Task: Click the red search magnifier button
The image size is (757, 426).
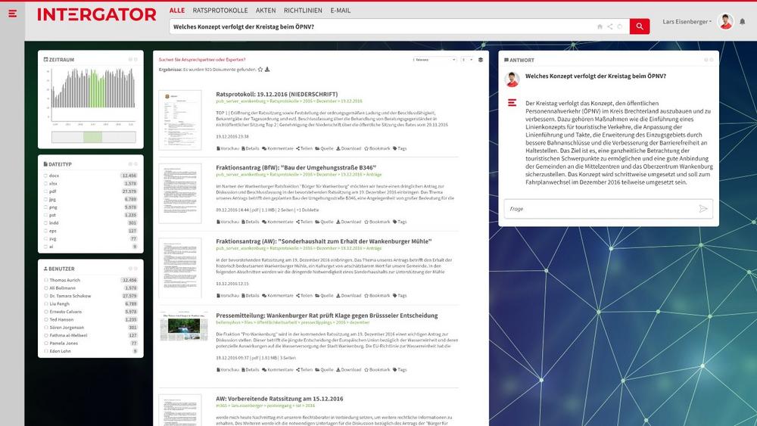Action: [x=639, y=26]
